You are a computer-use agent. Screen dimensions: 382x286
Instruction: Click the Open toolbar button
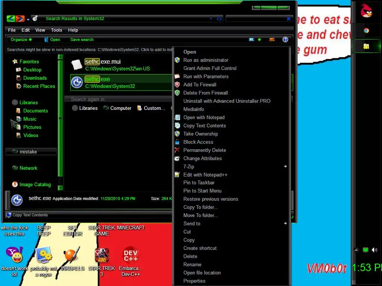click(x=52, y=39)
